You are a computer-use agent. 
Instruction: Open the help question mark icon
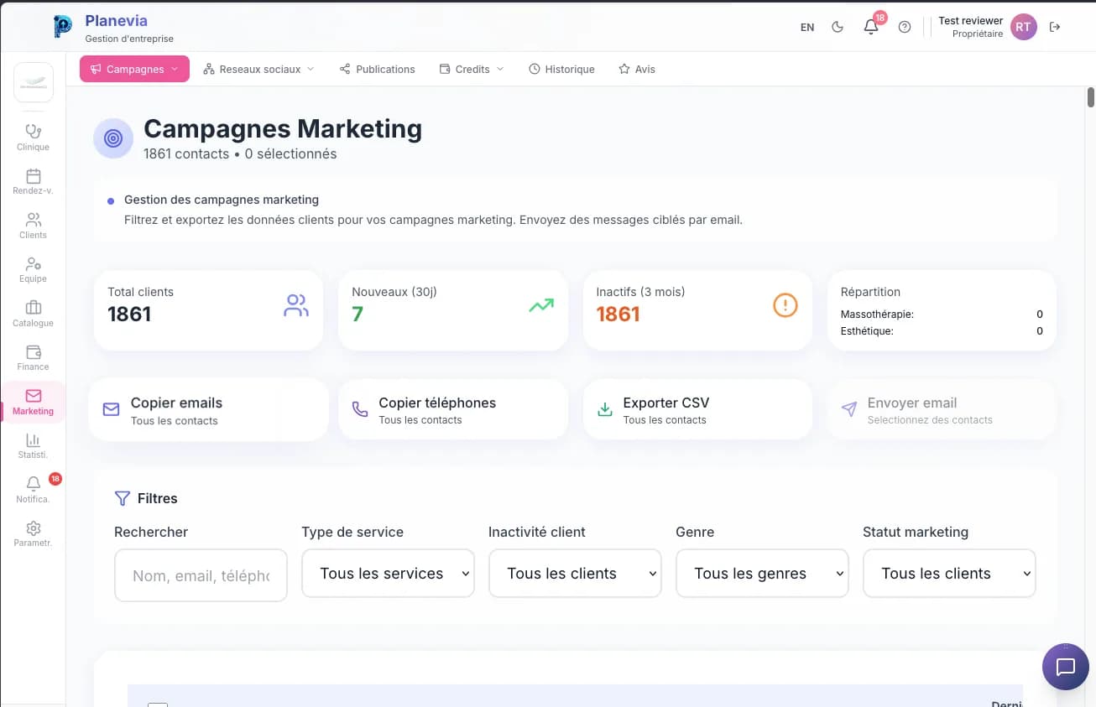904,27
